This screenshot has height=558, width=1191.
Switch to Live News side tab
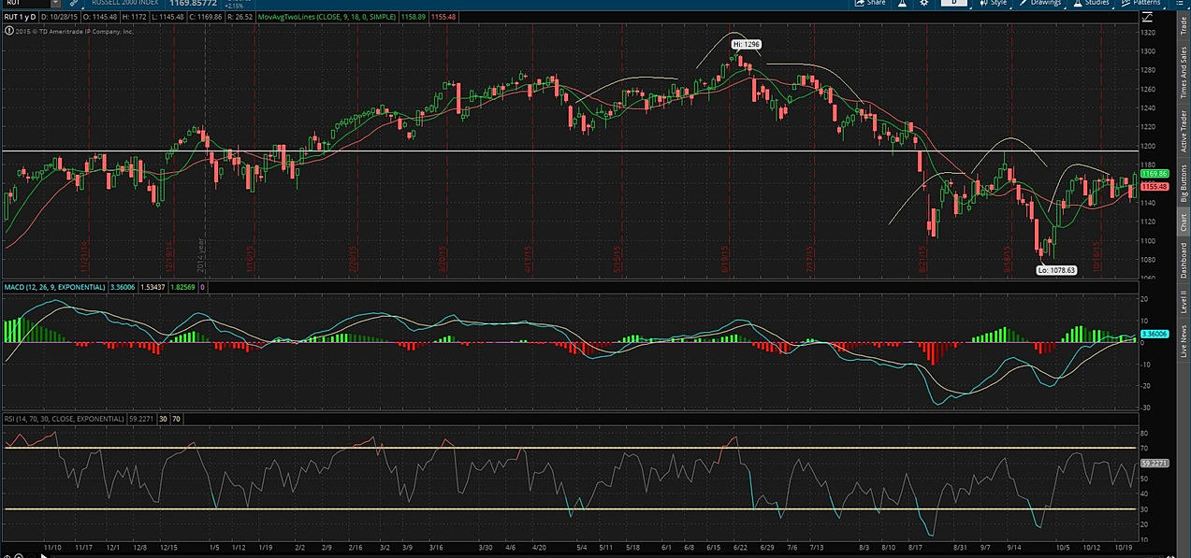[x=1183, y=341]
